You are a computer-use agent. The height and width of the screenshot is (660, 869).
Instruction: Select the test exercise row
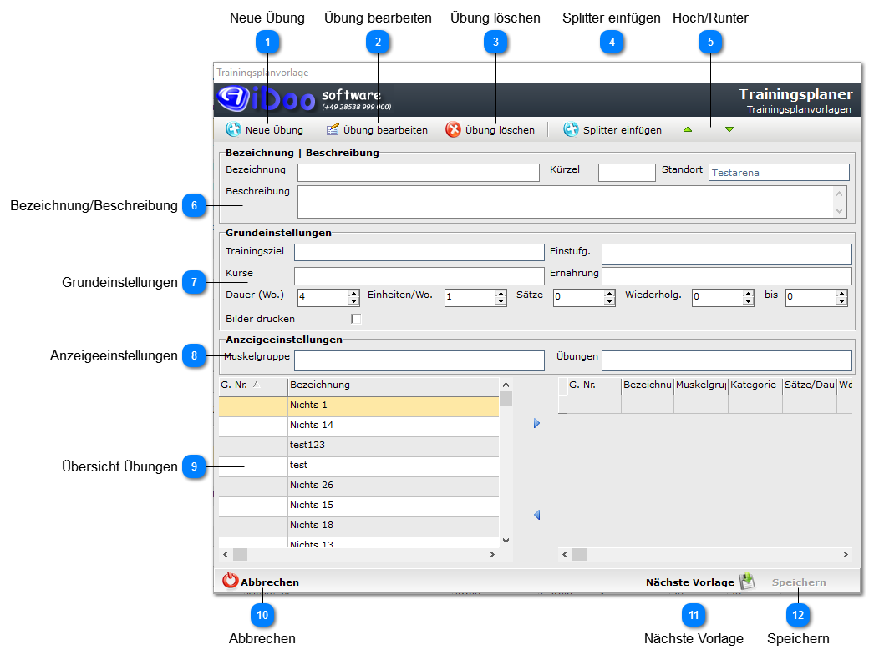[358, 466]
